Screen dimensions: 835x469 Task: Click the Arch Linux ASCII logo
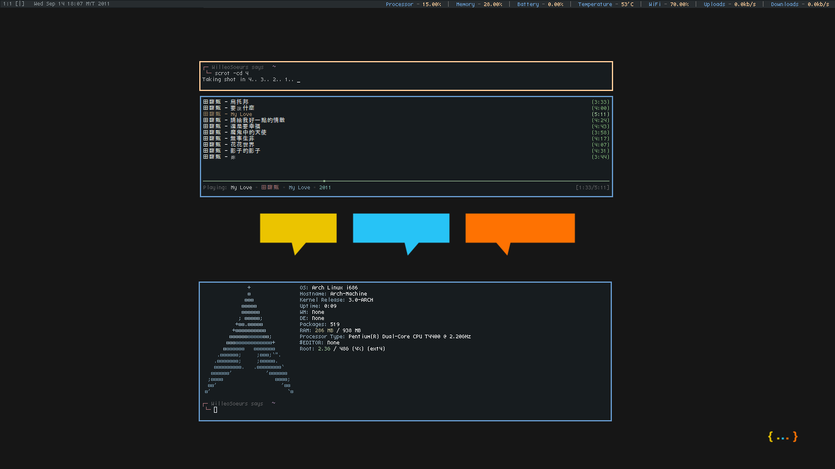click(x=249, y=340)
